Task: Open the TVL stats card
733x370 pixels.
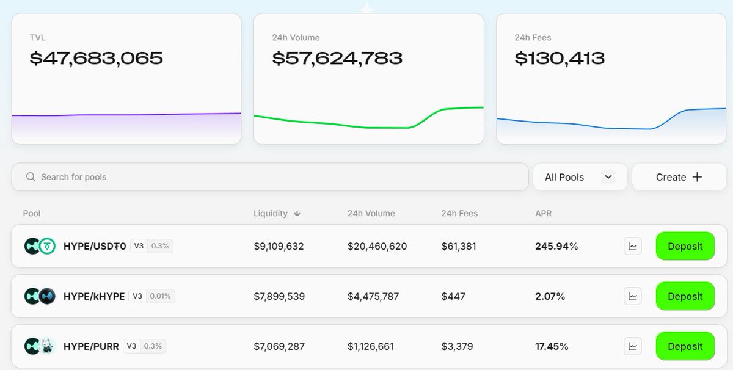Action: coord(126,79)
